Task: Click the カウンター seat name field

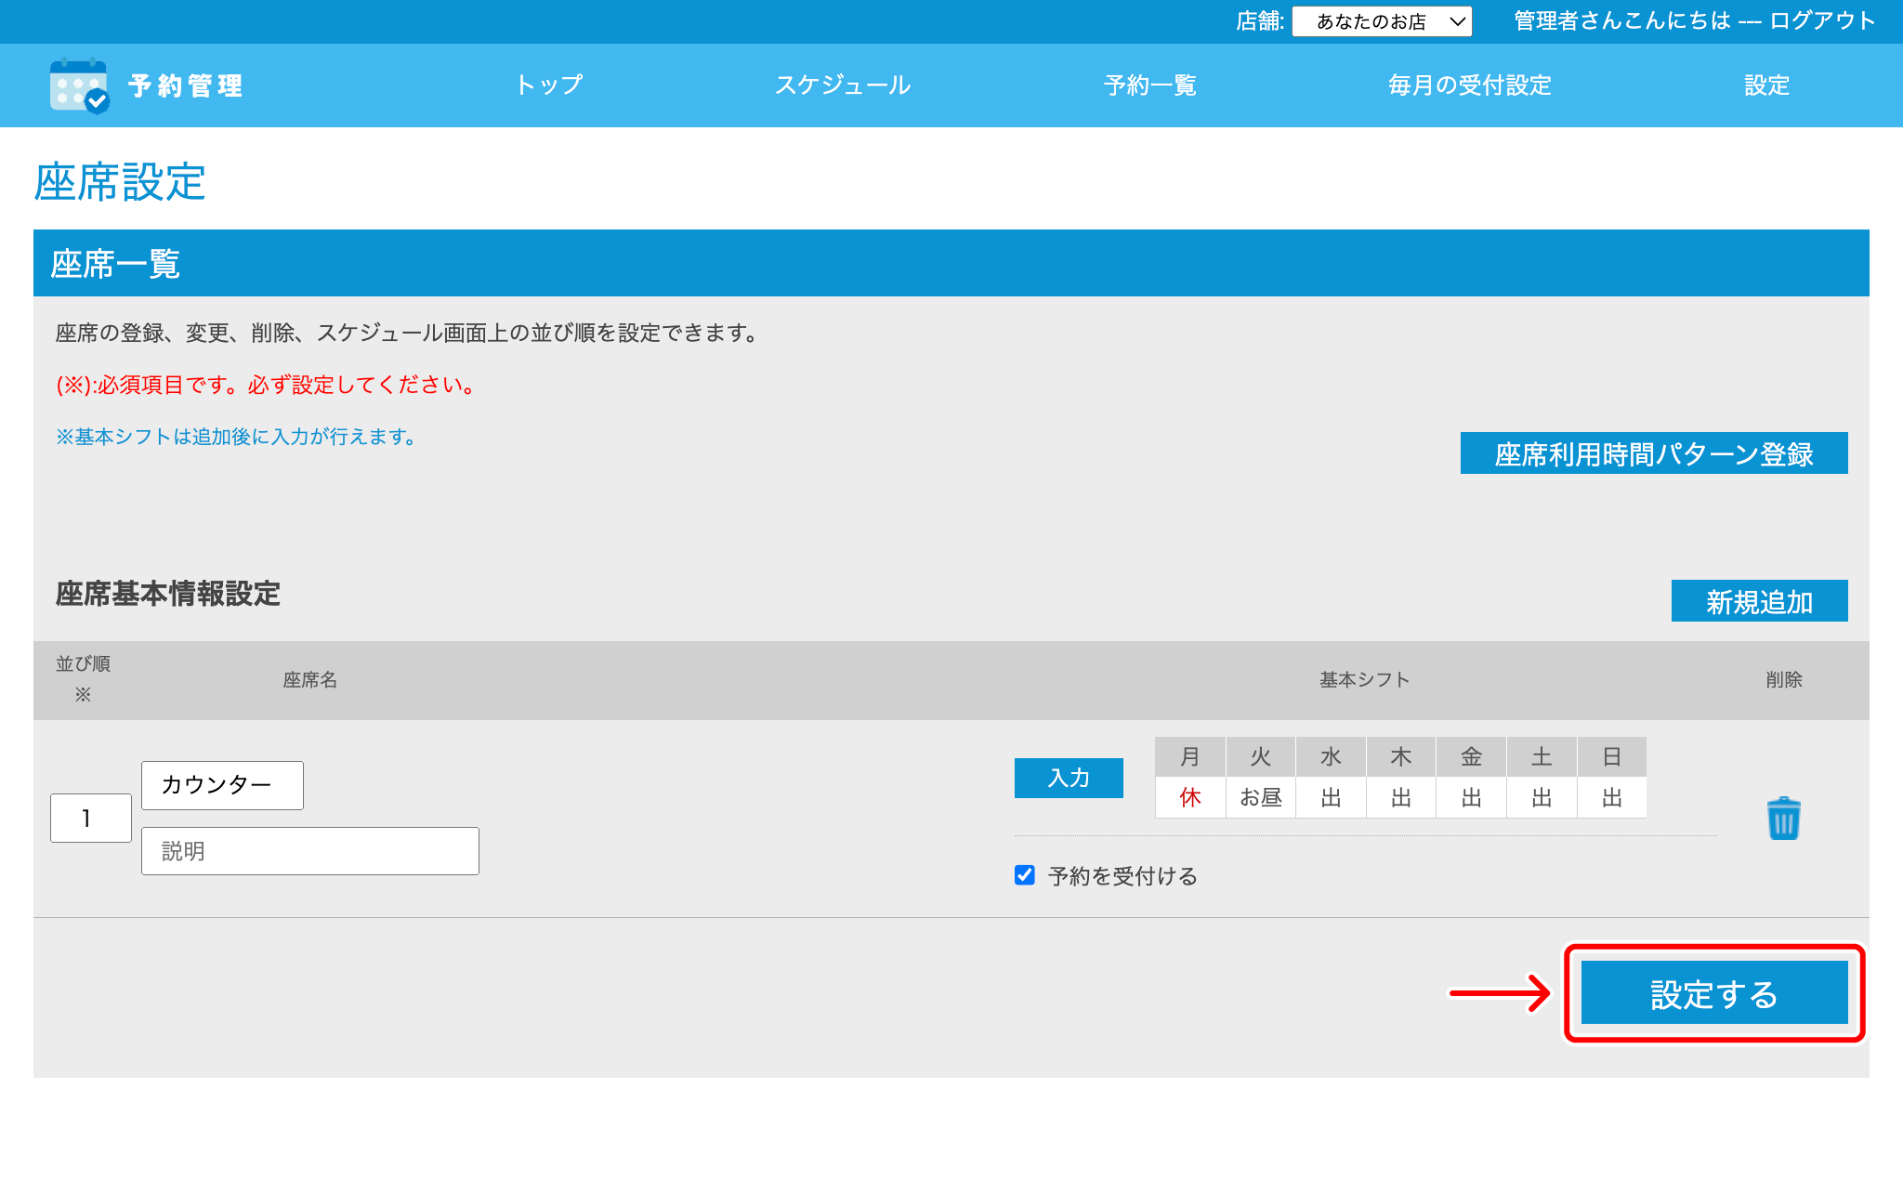Action: [222, 785]
